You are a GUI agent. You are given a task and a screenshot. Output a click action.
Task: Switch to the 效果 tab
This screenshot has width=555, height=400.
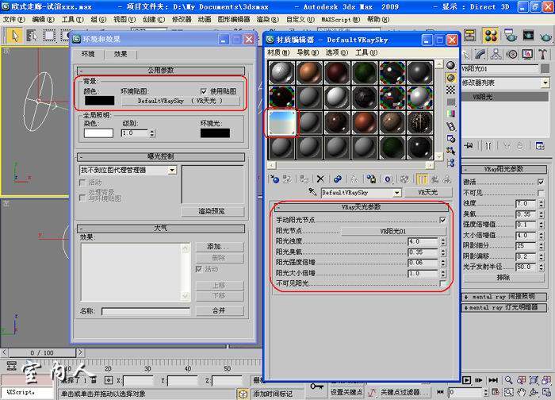pos(121,54)
